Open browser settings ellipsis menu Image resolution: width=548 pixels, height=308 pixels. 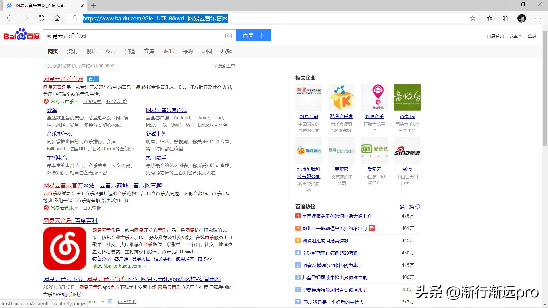point(538,19)
